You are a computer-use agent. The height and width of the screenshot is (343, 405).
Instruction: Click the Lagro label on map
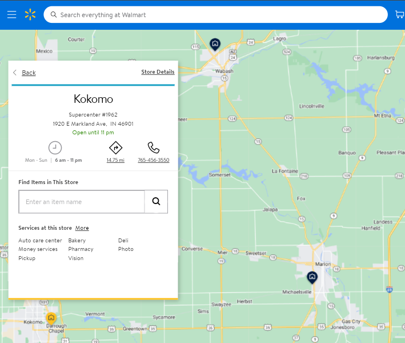pyautogui.click(x=279, y=38)
